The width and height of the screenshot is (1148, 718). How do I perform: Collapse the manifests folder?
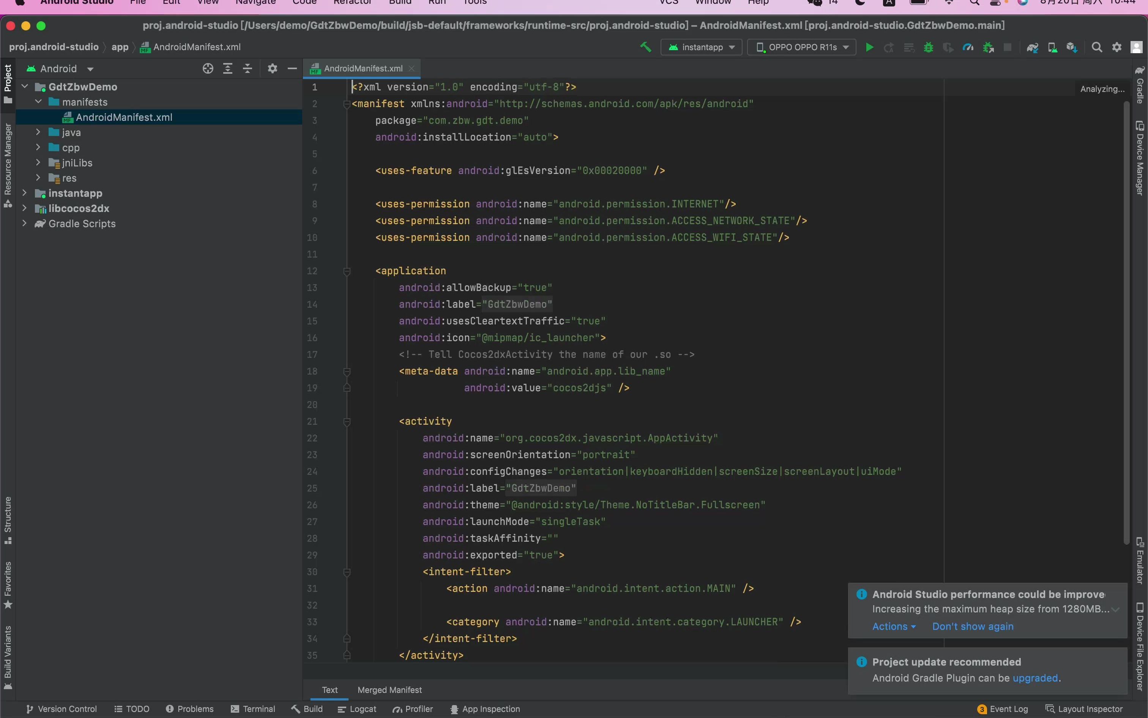(x=38, y=102)
